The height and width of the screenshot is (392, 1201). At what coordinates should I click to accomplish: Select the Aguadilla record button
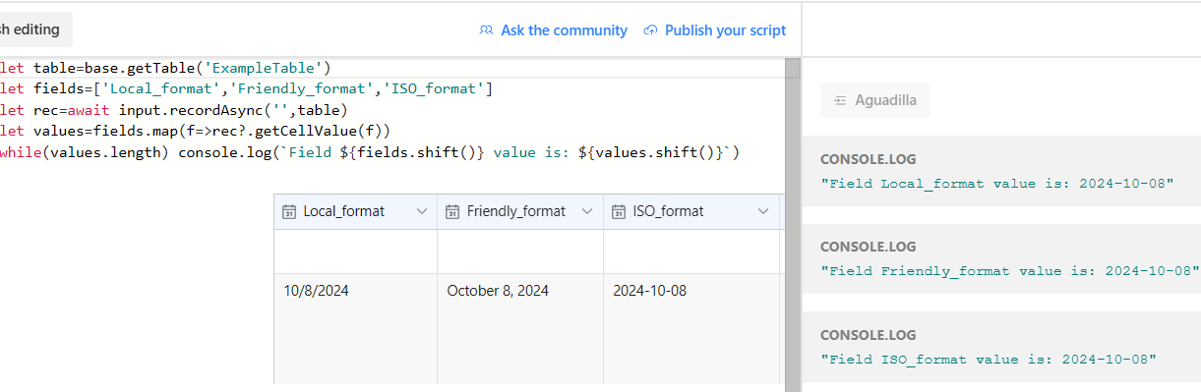click(875, 100)
